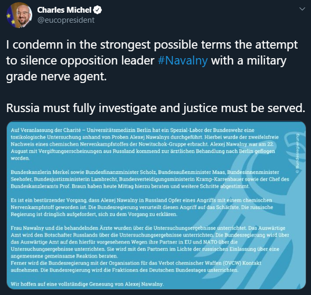Click the paragraph starting 'Bundeskanzlerin Merkel sowie'
311x295 pixels.
click(150, 179)
